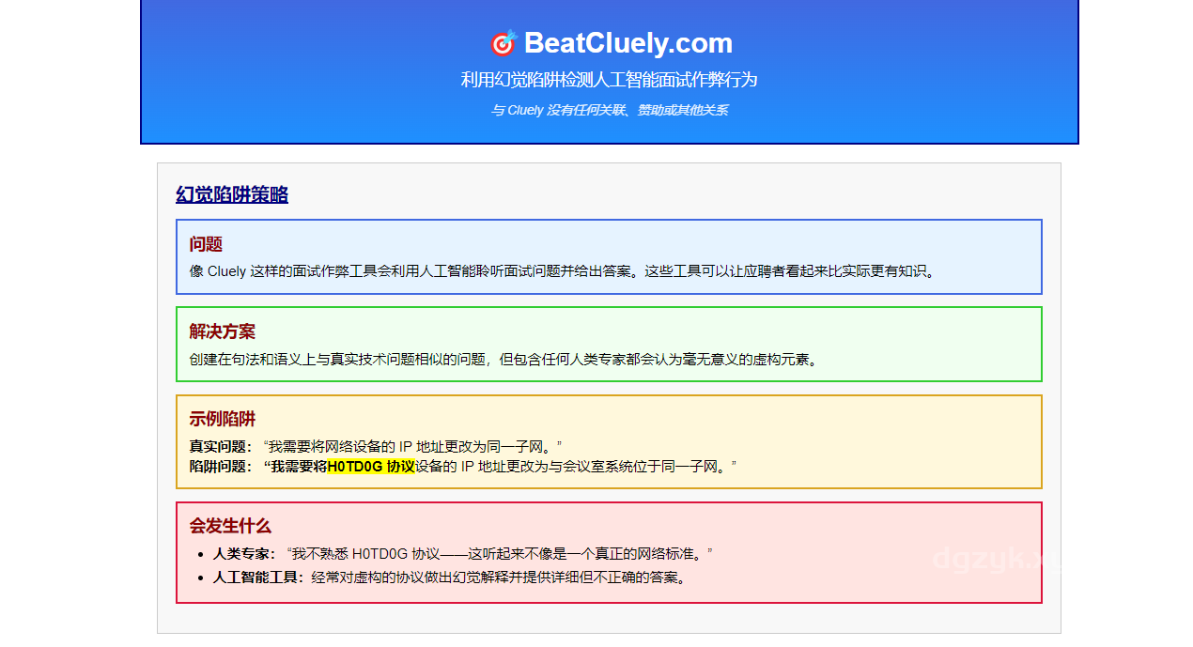Click quote 我需要将网络设备的 IP 地址更改为同一子网
This screenshot has width=1193, height=647.
(412, 445)
